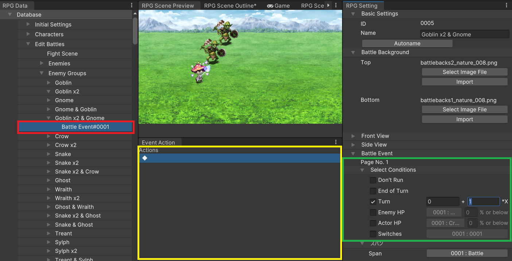This screenshot has width=512, height=261.
Task: Click Select Image File for Top background
Action: pyautogui.click(x=465, y=72)
